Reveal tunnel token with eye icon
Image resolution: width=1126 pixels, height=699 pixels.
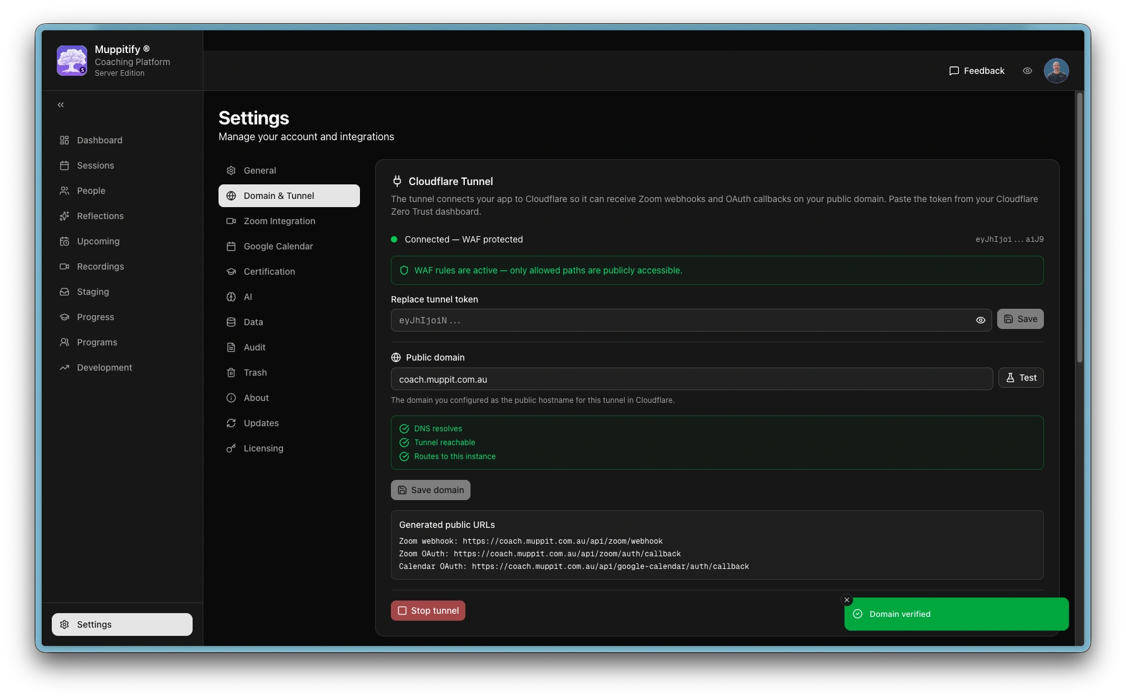[x=980, y=320]
